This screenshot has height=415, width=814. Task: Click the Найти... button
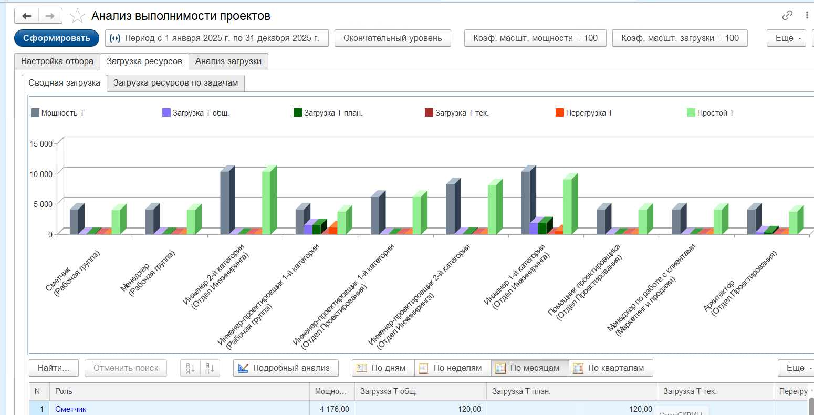click(54, 368)
